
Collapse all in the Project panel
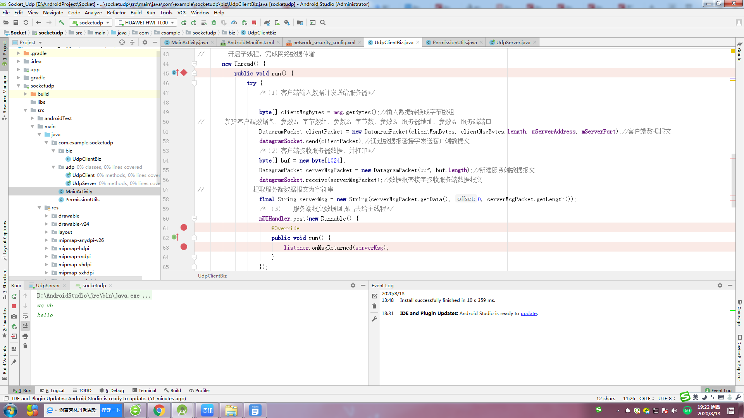click(x=132, y=42)
